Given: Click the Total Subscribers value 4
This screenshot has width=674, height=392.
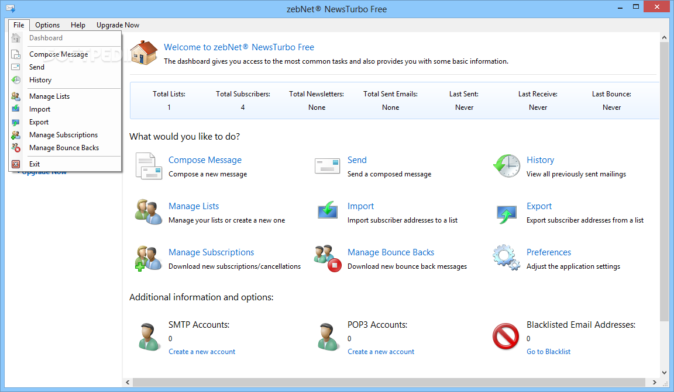Looking at the screenshot, I should 243,107.
